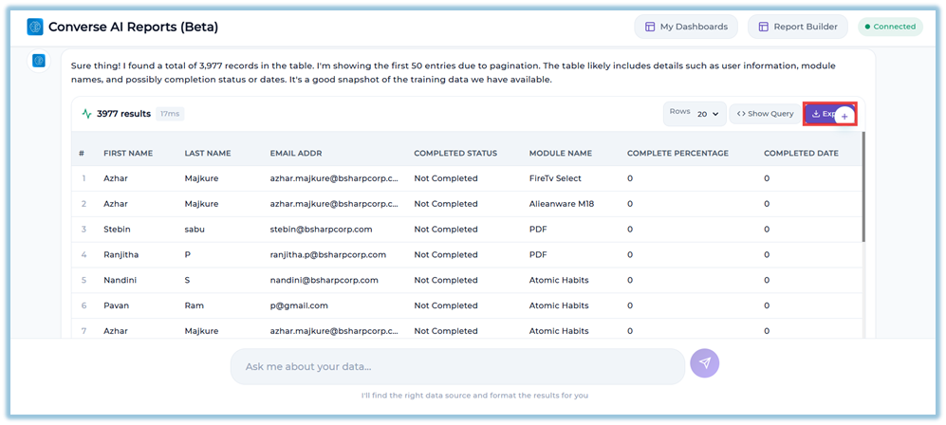Click the Converse AI Reports logo icon
This screenshot has width=946, height=425.
[35, 27]
